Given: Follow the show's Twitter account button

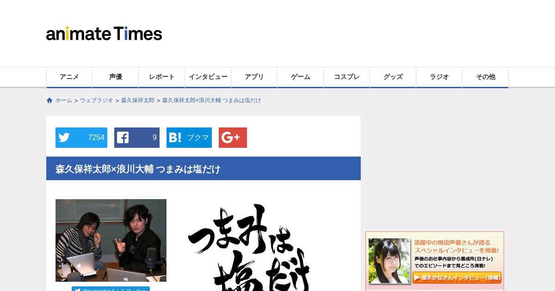Looking at the screenshot, I should pyautogui.click(x=111, y=289).
